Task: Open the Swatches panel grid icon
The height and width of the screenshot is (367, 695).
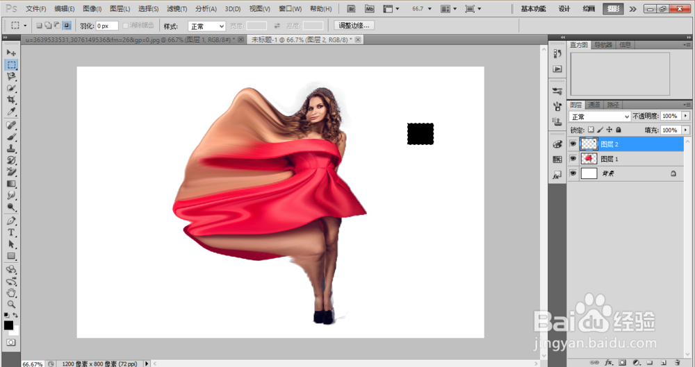Action: 557,160
